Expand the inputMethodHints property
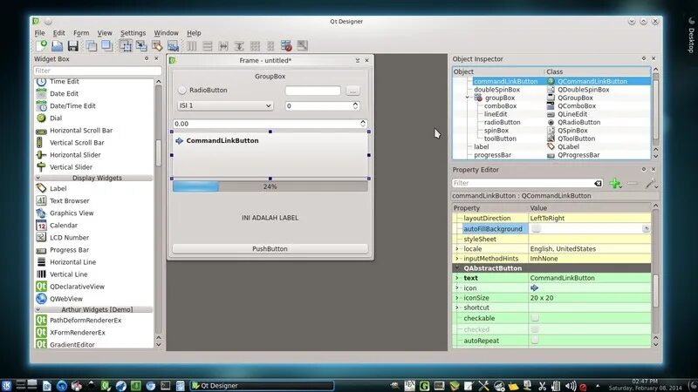The image size is (698, 392). (x=457, y=259)
